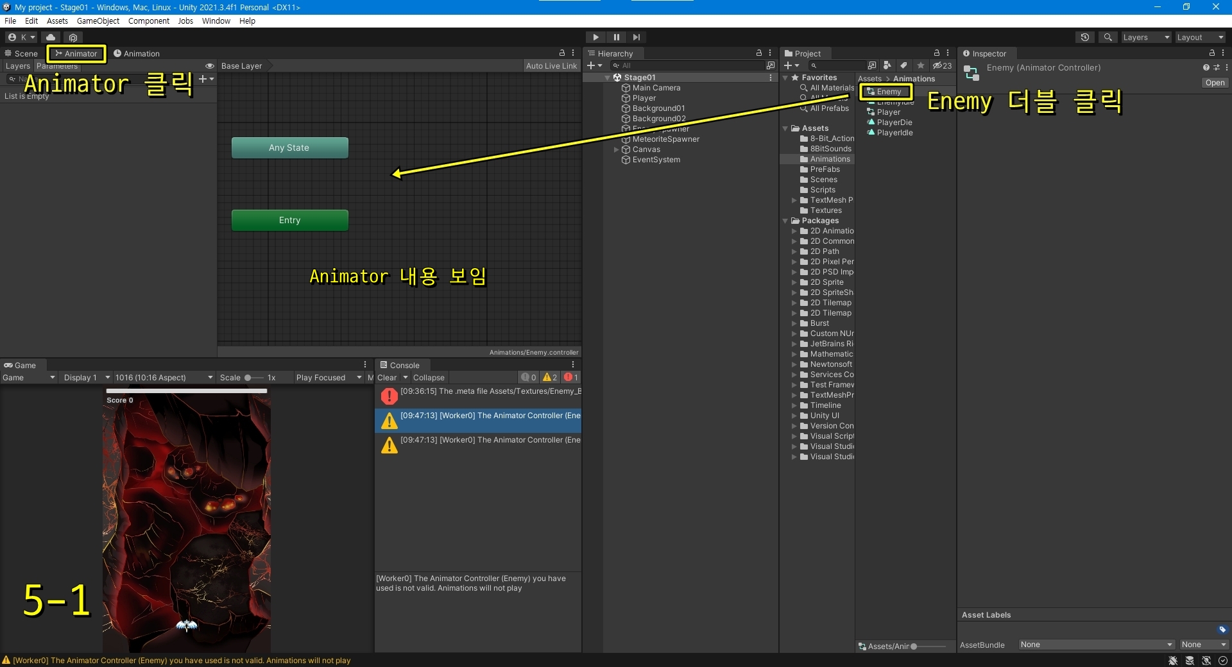
Task: Open the add parameter plus dropdown
Action: [207, 79]
